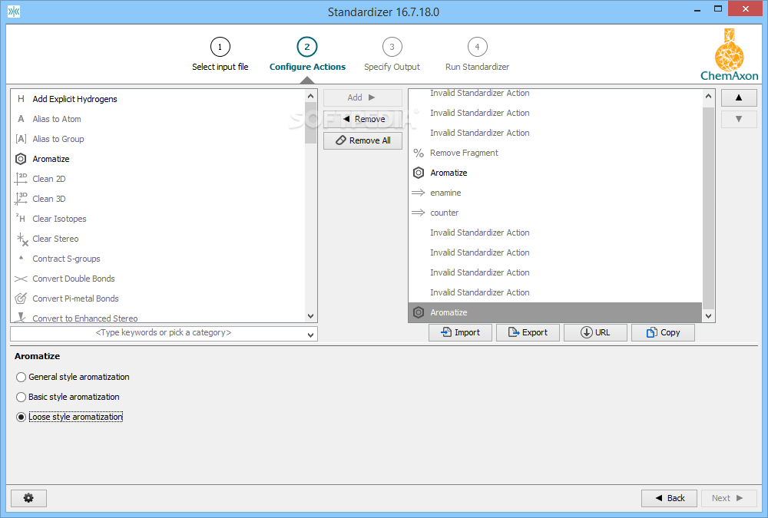Export the action configuration
768x518 pixels.
[x=528, y=332]
